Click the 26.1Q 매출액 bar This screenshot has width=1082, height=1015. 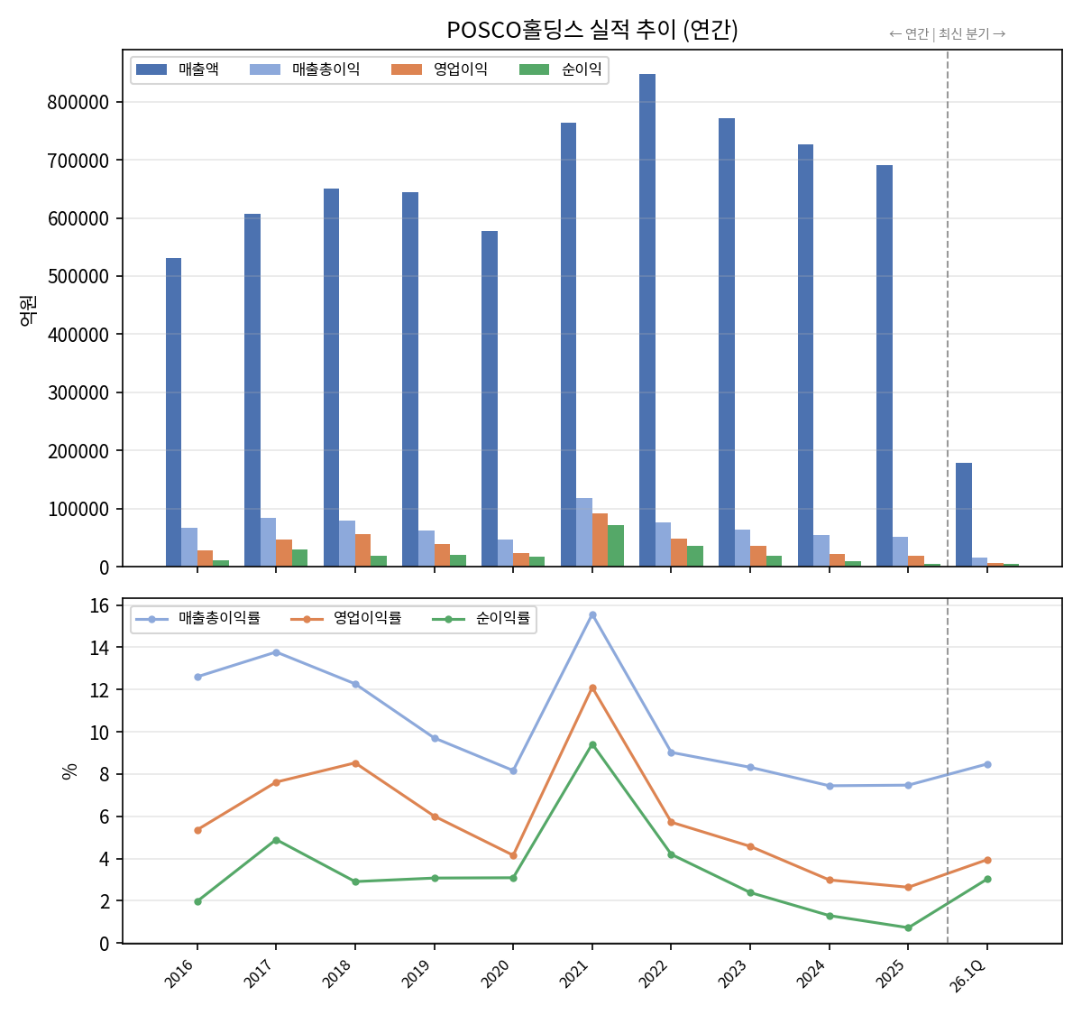(964, 514)
